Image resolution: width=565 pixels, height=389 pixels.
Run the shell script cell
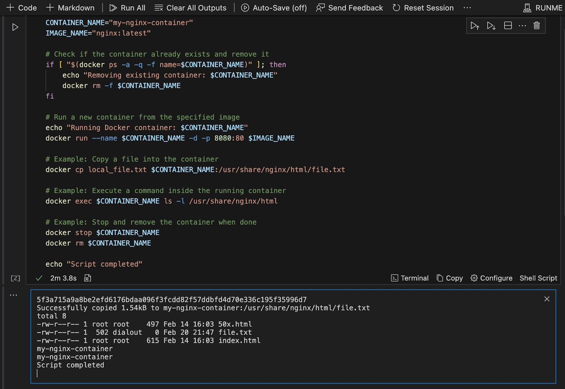[x=14, y=26]
